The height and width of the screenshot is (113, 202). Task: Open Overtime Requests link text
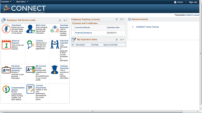[64, 26]
